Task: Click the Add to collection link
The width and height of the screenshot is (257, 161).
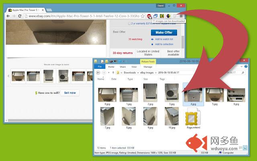Action: click(164, 44)
